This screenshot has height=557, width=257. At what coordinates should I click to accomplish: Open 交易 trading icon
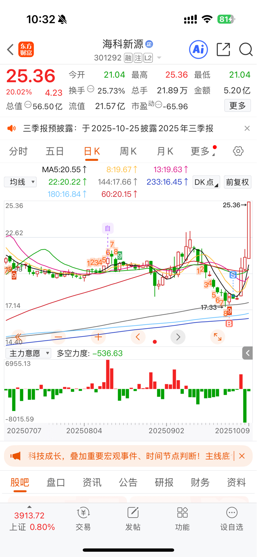click(83, 519)
